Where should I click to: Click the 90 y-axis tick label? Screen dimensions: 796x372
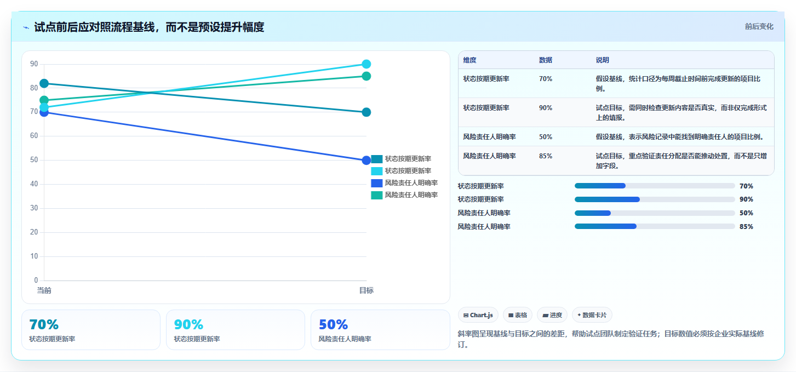coord(34,64)
